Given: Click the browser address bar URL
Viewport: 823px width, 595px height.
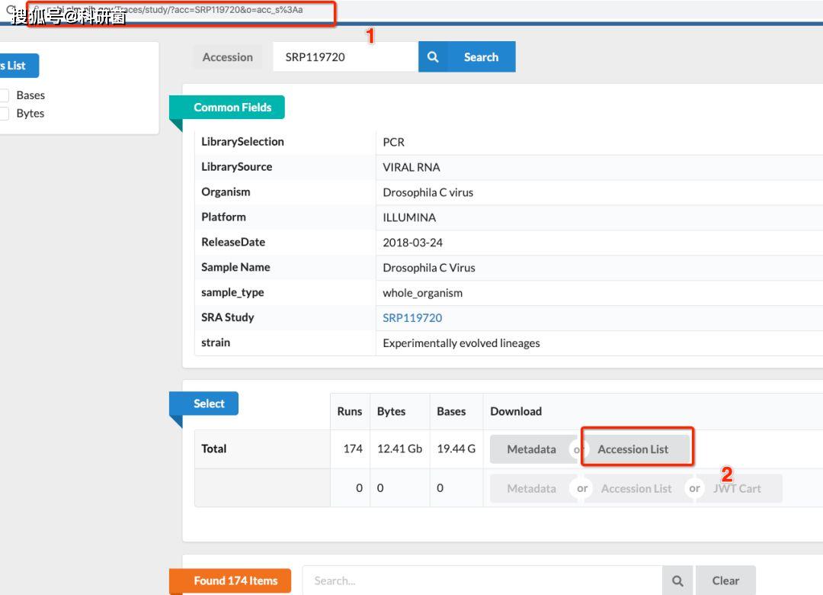Looking at the screenshot, I should [183, 11].
